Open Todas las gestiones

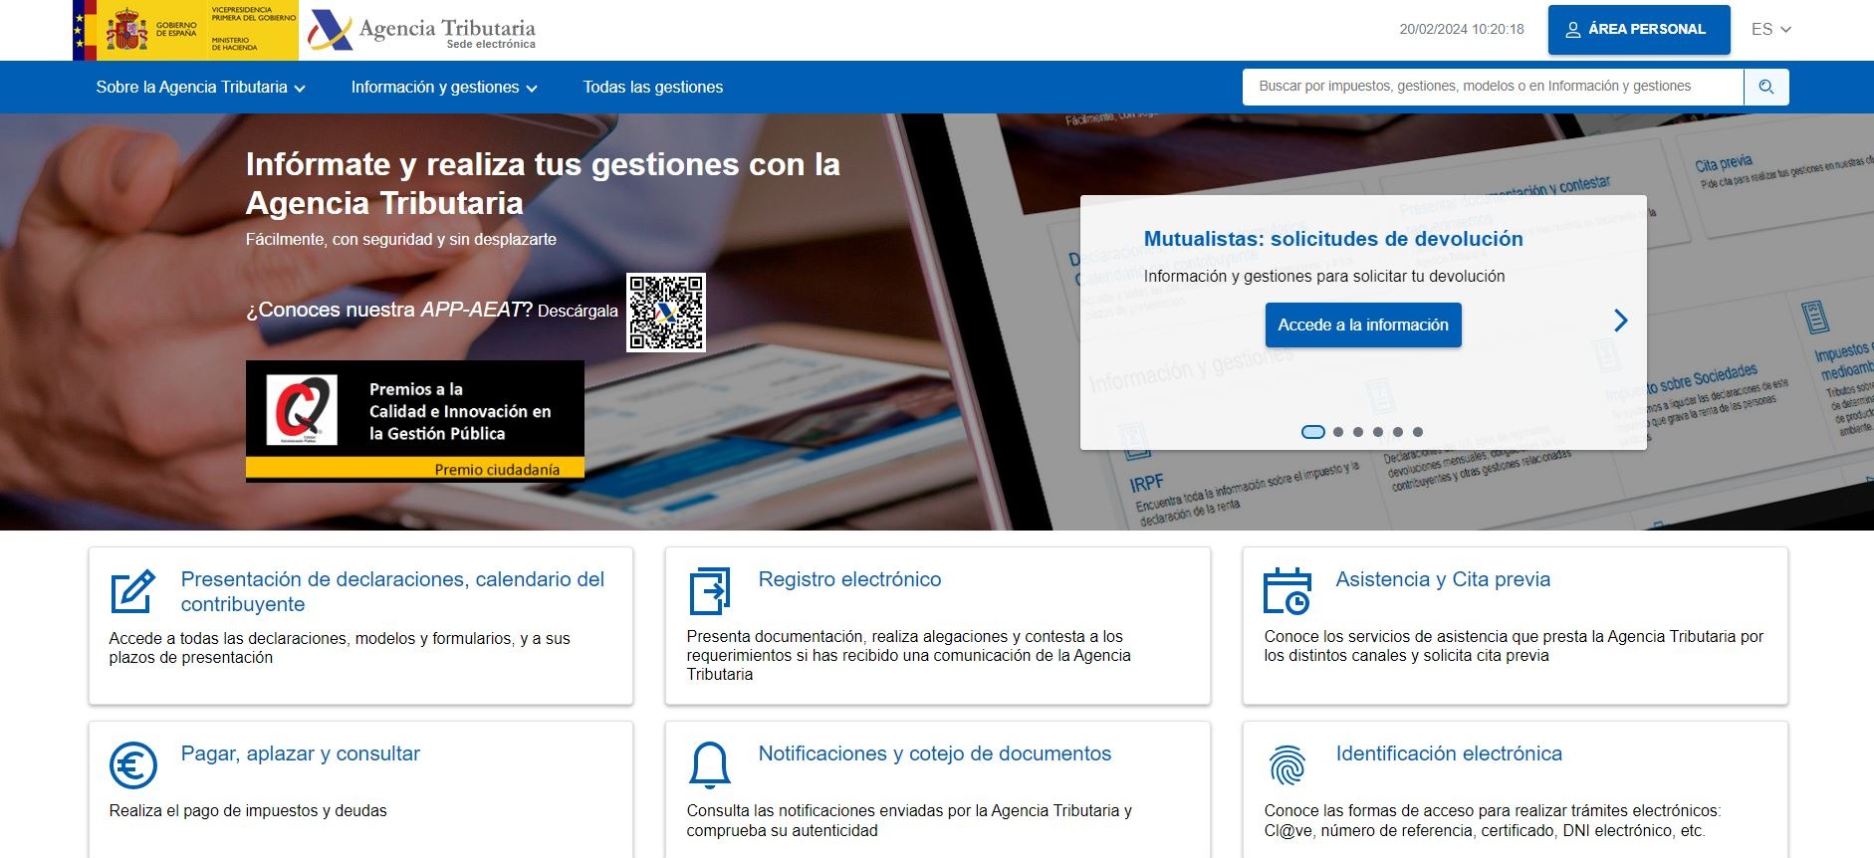click(x=653, y=88)
